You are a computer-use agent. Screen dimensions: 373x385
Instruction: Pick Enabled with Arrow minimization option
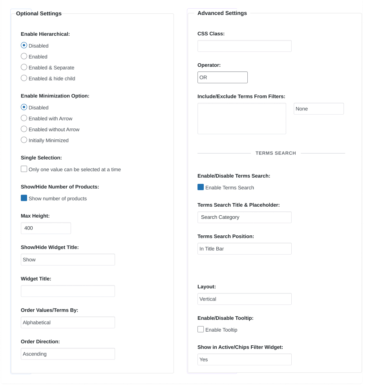(24, 118)
